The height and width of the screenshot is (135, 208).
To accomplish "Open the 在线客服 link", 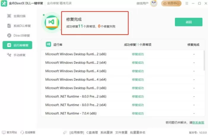I will click(30, 132).
